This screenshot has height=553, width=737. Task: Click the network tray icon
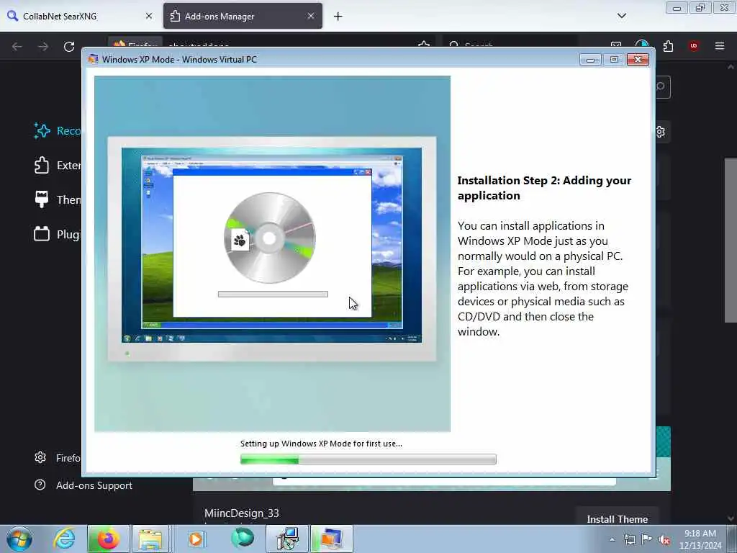[629, 539]
